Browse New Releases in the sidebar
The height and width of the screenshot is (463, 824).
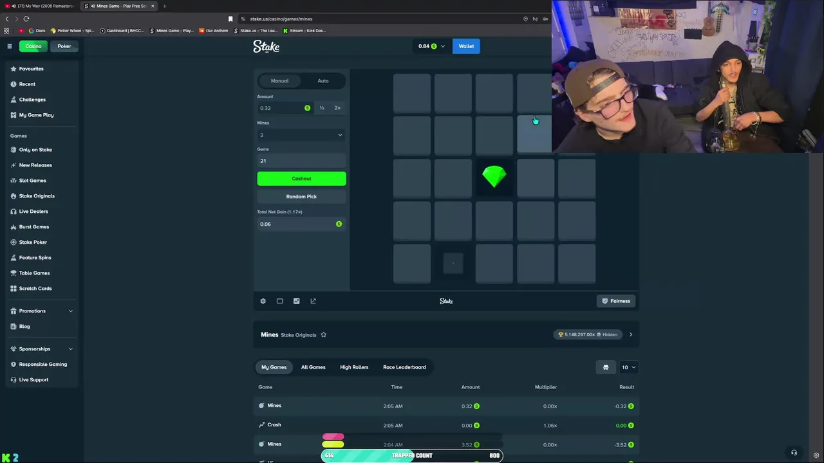point(35,165)
